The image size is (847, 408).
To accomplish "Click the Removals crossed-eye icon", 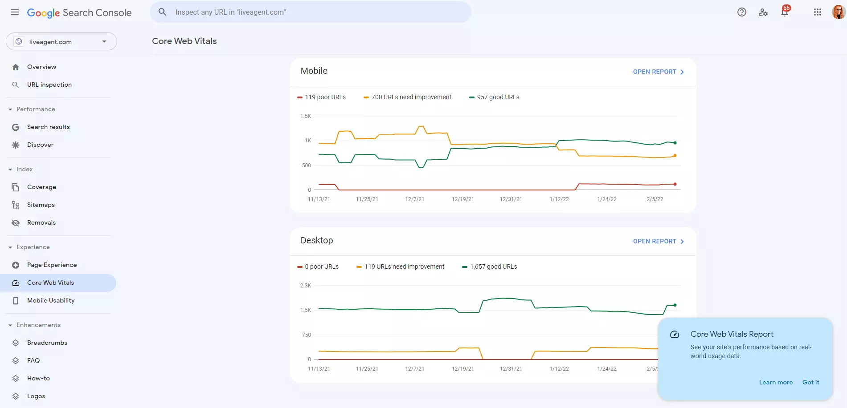I will click(x=15, y=222).
